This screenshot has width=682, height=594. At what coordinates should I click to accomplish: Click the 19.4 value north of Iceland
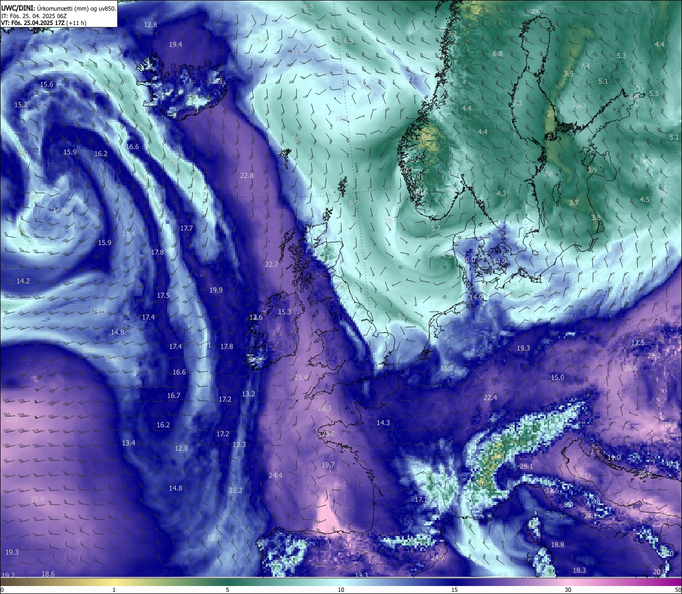(175, 45)
